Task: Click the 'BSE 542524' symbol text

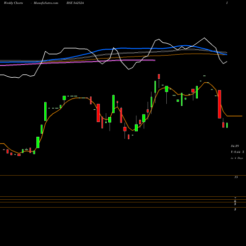Action: (75, 3)
